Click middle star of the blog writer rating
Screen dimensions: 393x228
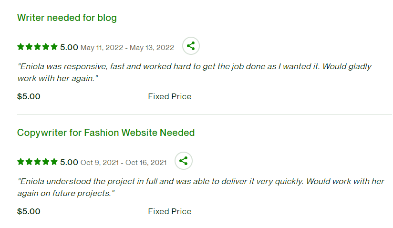click(37, 47)
